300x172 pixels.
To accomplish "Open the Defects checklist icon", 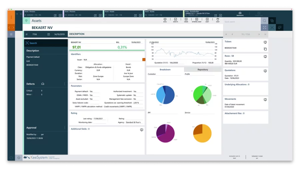I will [x=175, y=20].
